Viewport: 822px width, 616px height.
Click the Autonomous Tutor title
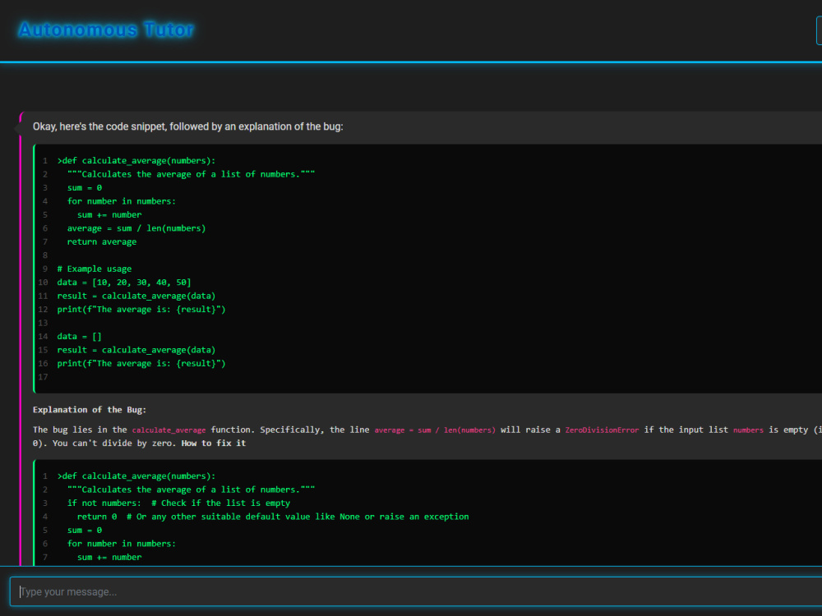pos(106,30)
